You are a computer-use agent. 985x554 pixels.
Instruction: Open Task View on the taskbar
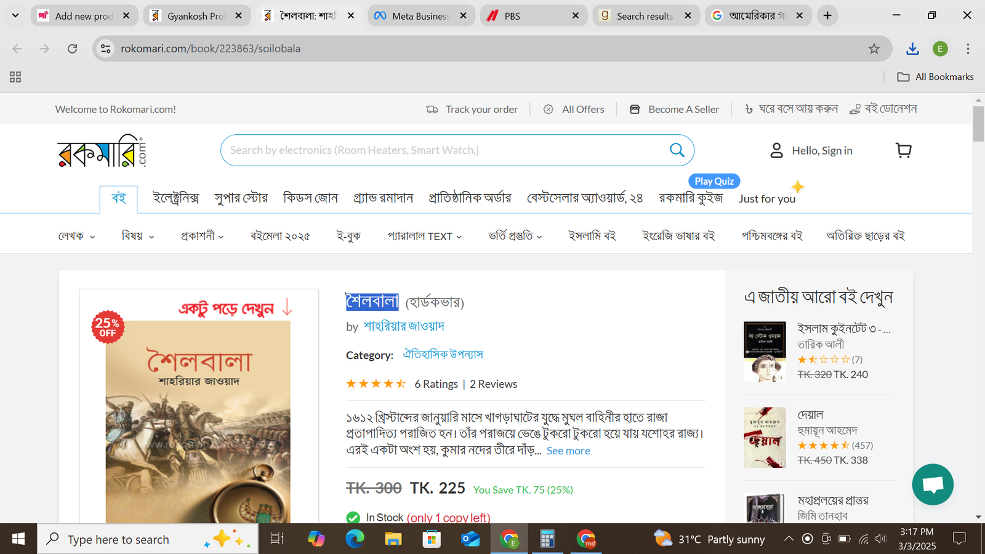point(277,539)
